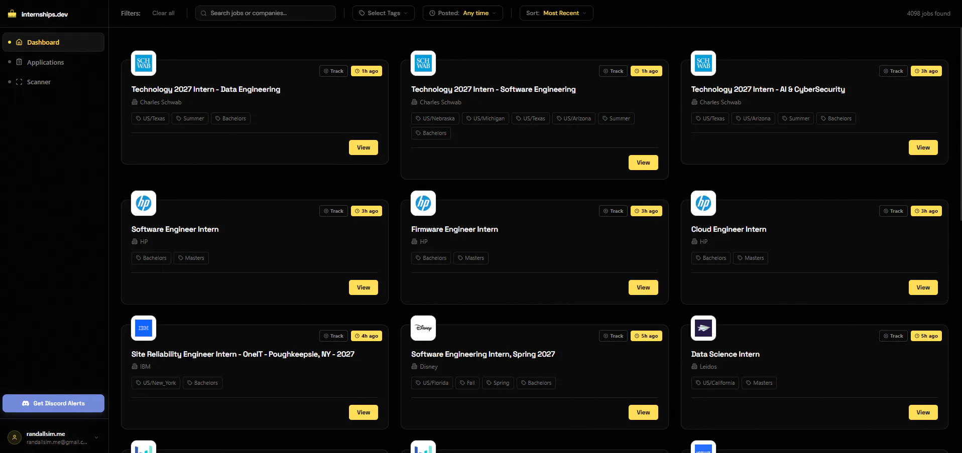Click the IBM logo on the Site Reliability card
962x453 pixels.
coord(144,328)
